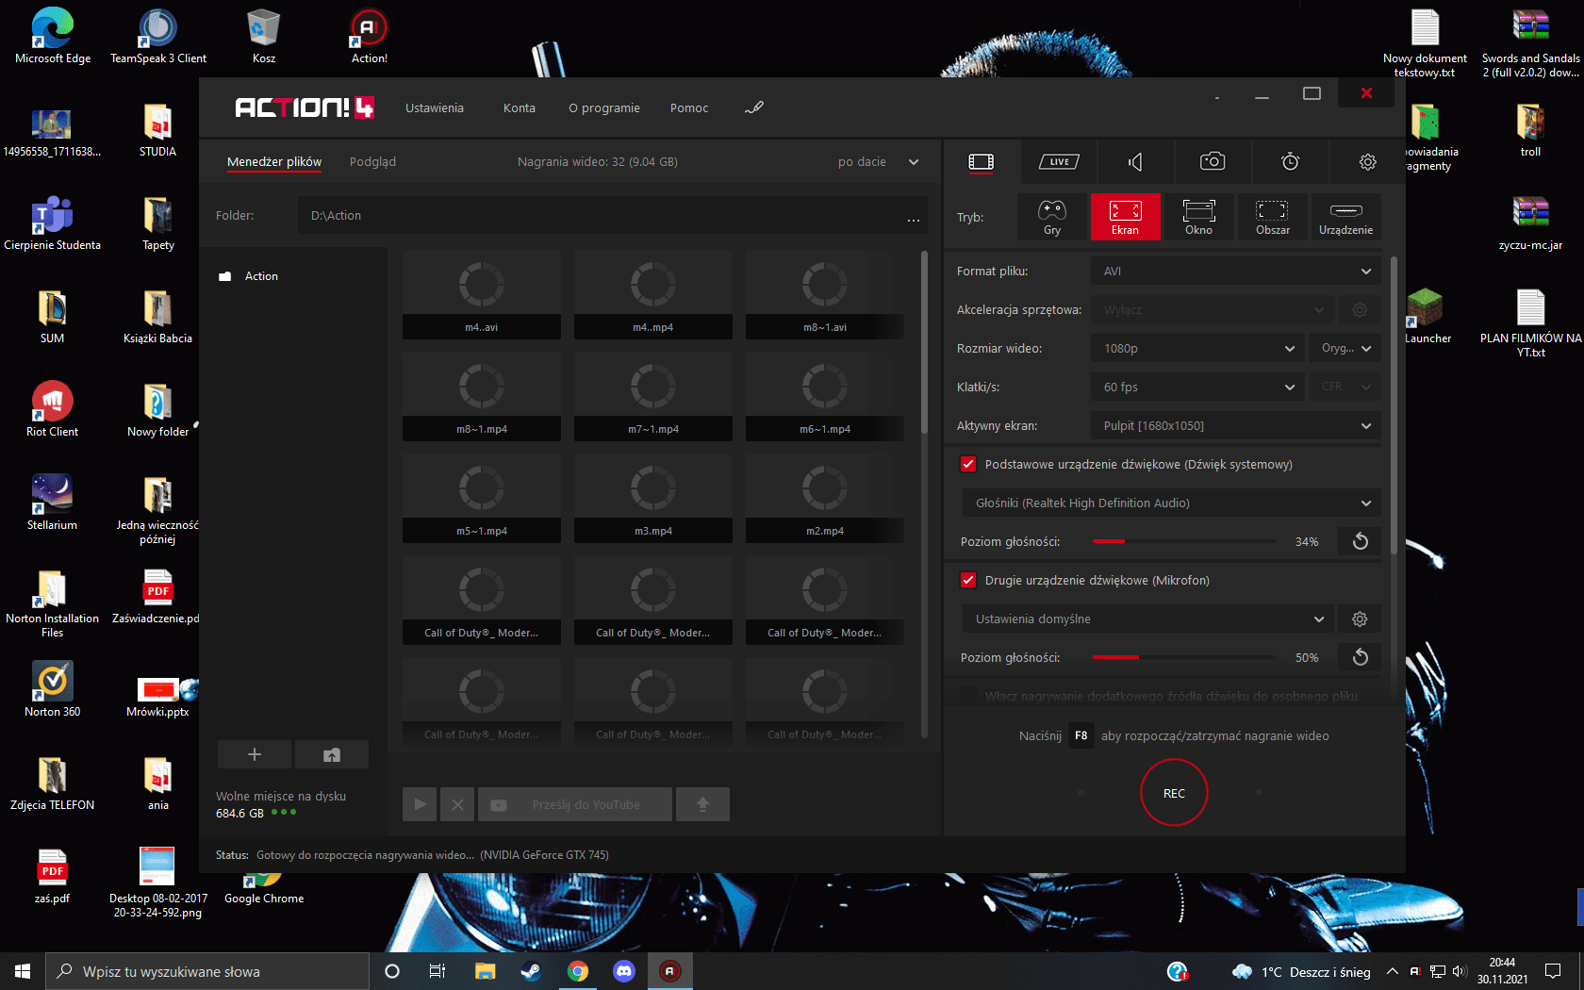Click the Windows search box
The height and width of the screenshot is (990, 1584).
(207, 971)
